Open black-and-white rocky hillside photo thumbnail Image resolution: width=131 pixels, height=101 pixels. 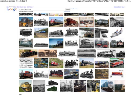click(x=117, y=22)
